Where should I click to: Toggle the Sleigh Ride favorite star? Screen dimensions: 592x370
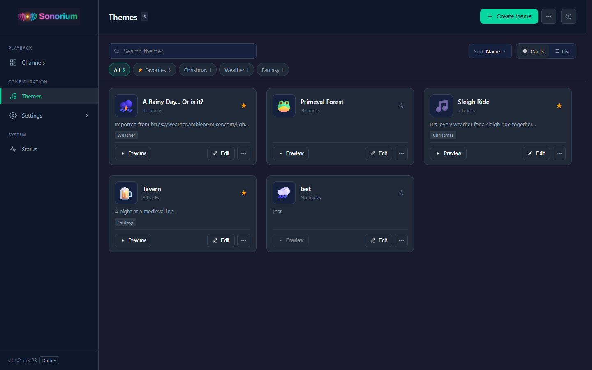pyautogui.click(x=559, y=106)
